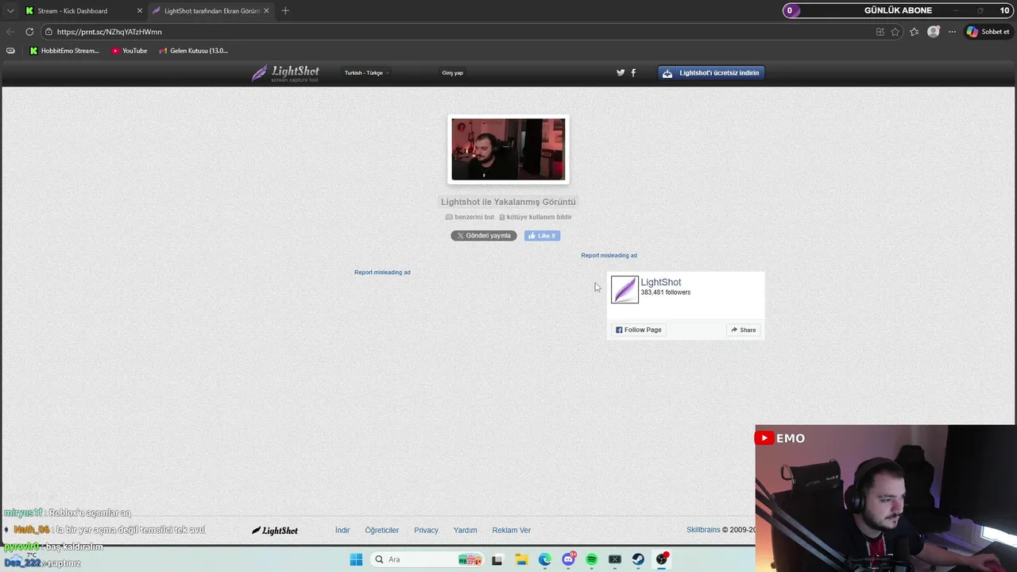Click the sidebar icon left of bookmarks bar
This screenshot has width=1017, height=572.
pos(10,51)
